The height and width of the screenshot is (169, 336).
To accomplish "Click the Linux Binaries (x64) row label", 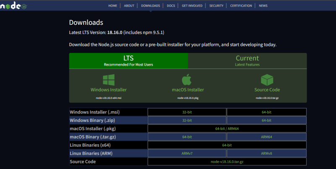I will [90, 145].
